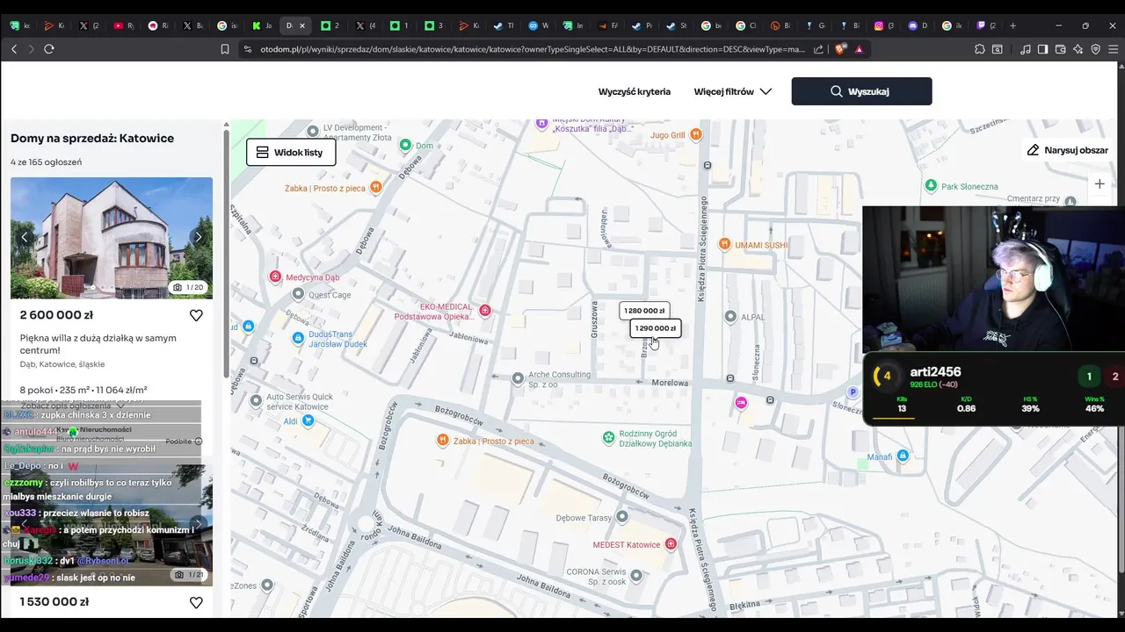Switch to the first browser tab
Viewport: 1125px width, 632px height.
[x=14, y=25]
